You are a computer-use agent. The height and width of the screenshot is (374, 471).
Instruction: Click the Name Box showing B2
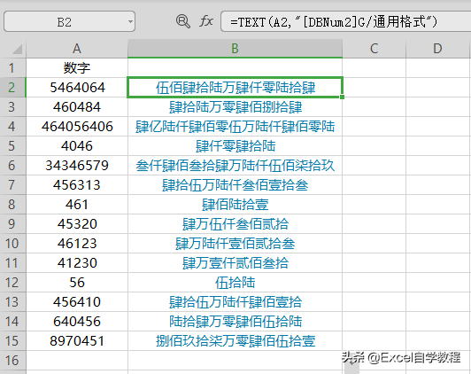tap(69, 21)
